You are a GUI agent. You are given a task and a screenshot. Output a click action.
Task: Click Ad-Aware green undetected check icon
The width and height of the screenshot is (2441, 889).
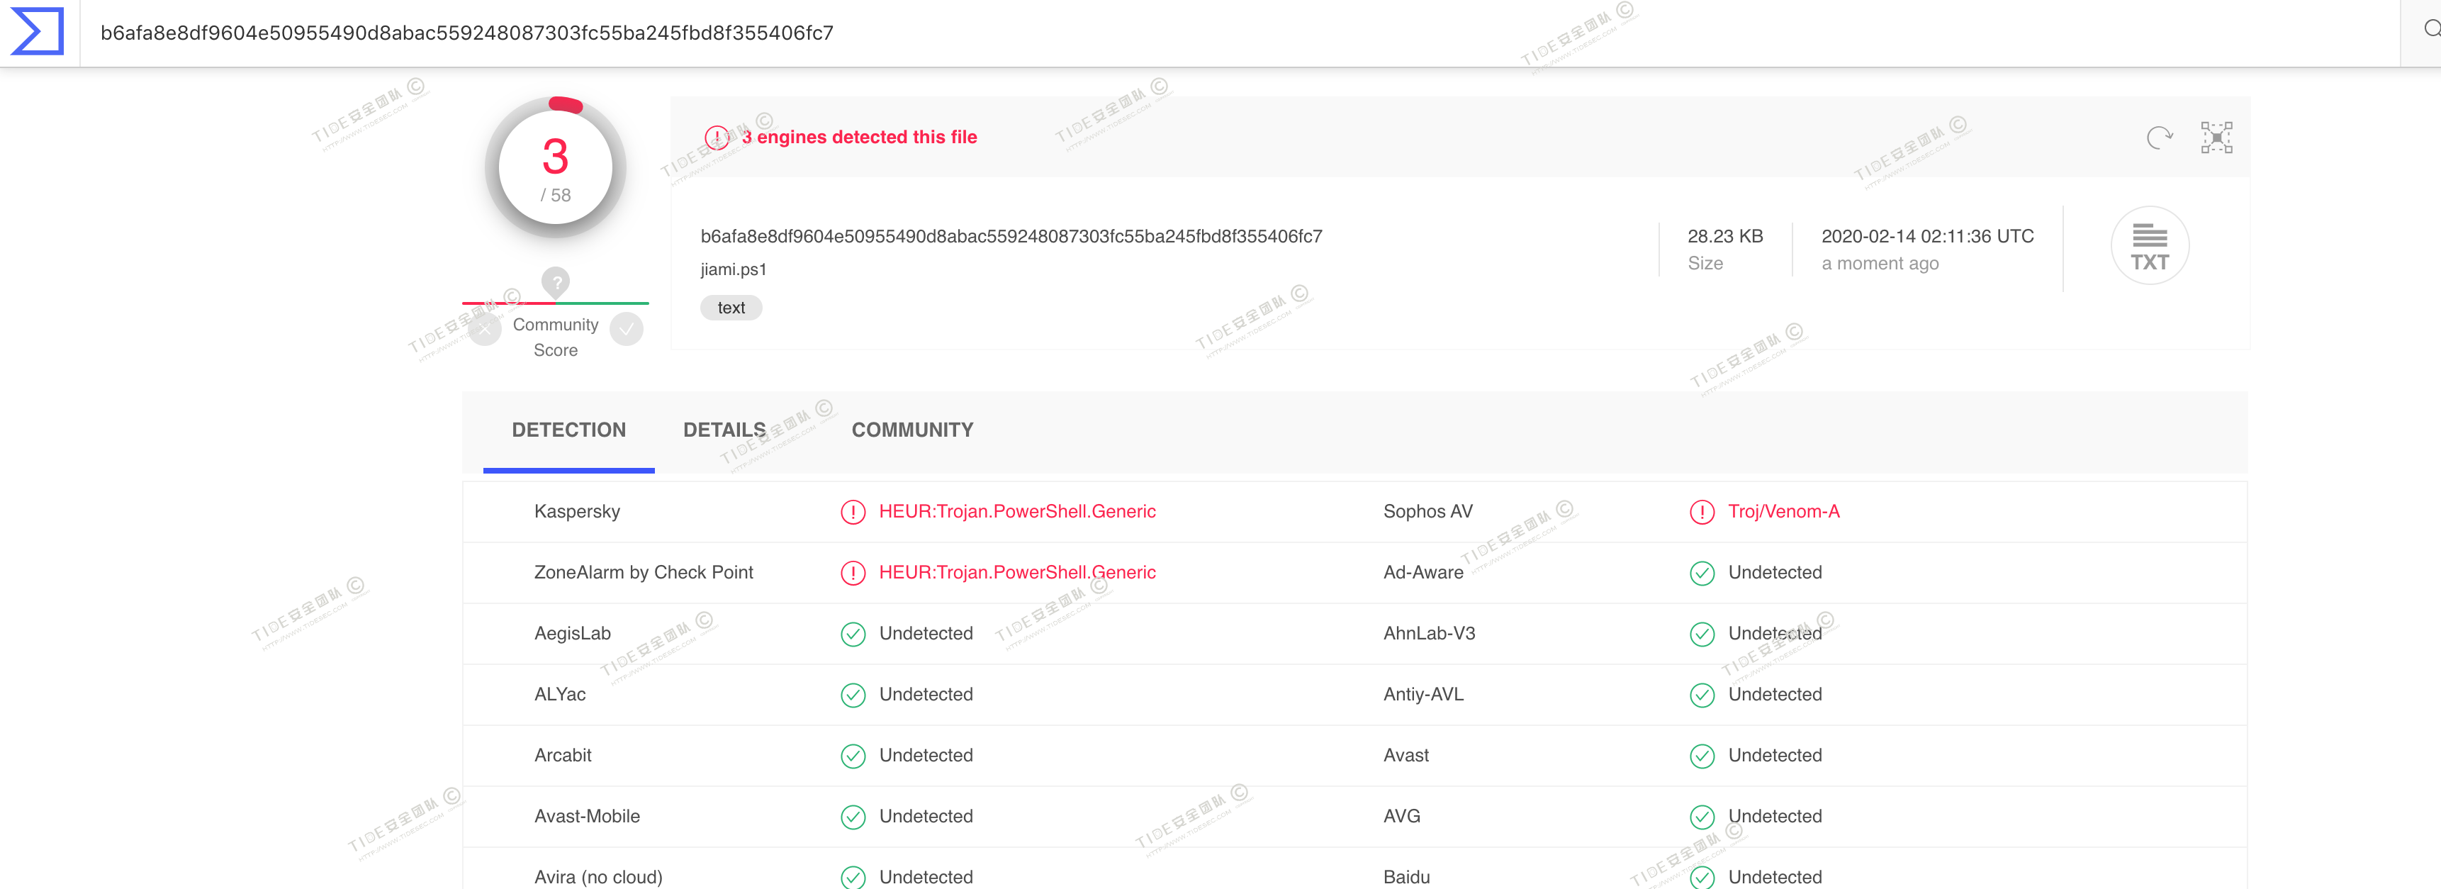click(x=1702, y=574)
